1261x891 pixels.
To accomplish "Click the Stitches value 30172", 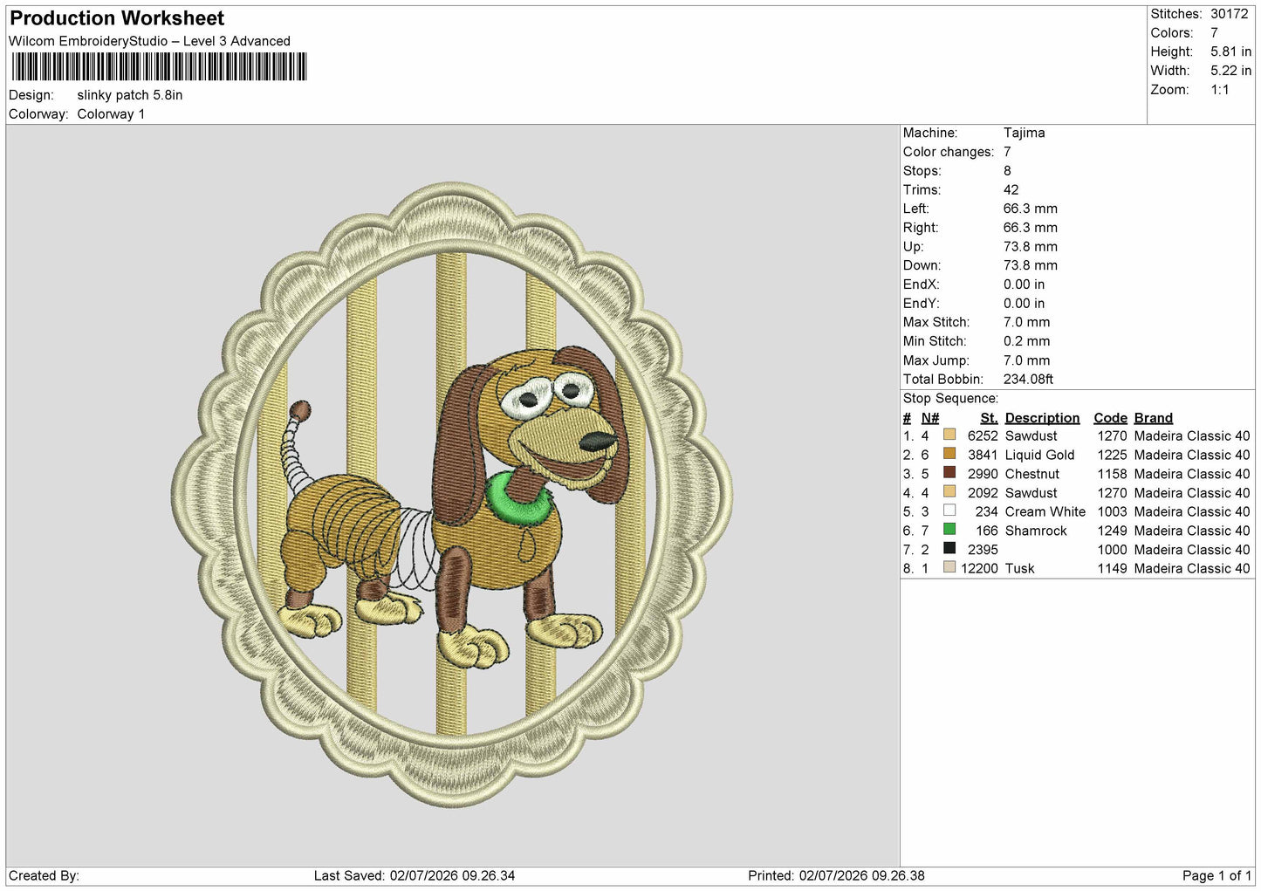I will pyautogui.click(x=1229, y=14).
